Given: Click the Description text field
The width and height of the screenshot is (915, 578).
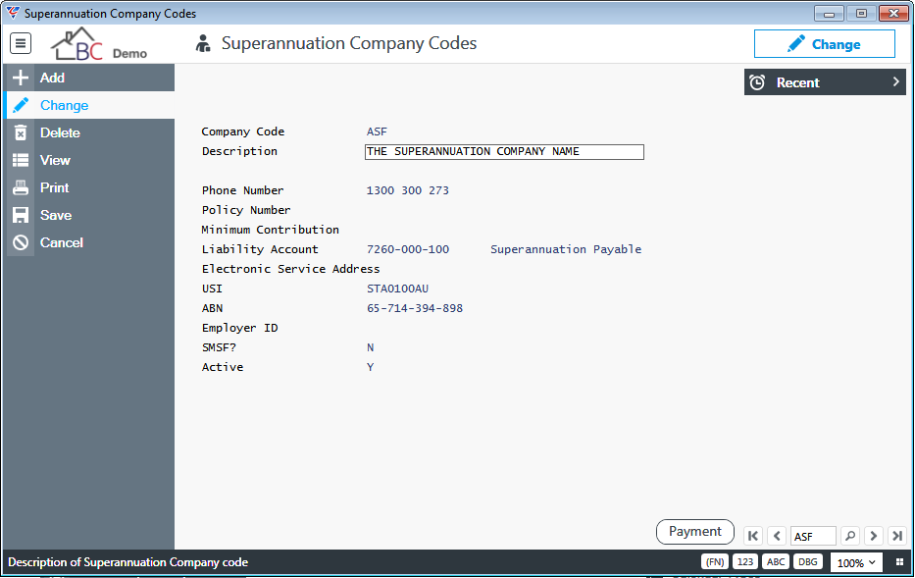Looking at the screenshot, I should tap(504, 152).
